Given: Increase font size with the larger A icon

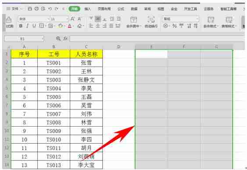Looking at the screenshot, I should coord(72,19).
